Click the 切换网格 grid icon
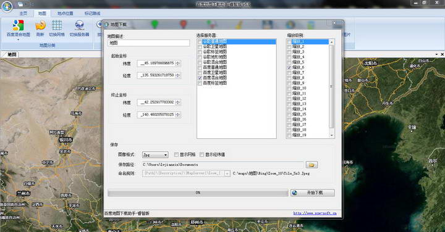Viewport: 445px width, 232px height. coord(57,25)
